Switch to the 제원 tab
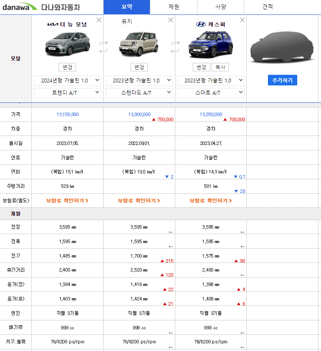This screenshot has height=351, width=321. 174,7
